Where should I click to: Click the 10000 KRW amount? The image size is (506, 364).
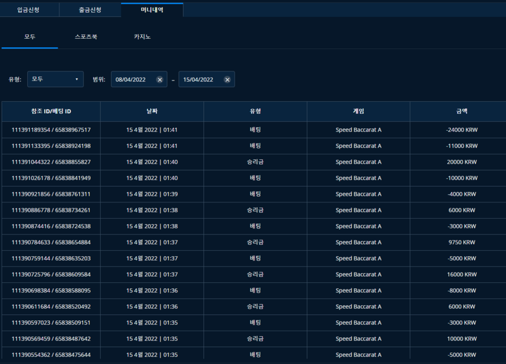pyautogui.click(x=462, y=339)
